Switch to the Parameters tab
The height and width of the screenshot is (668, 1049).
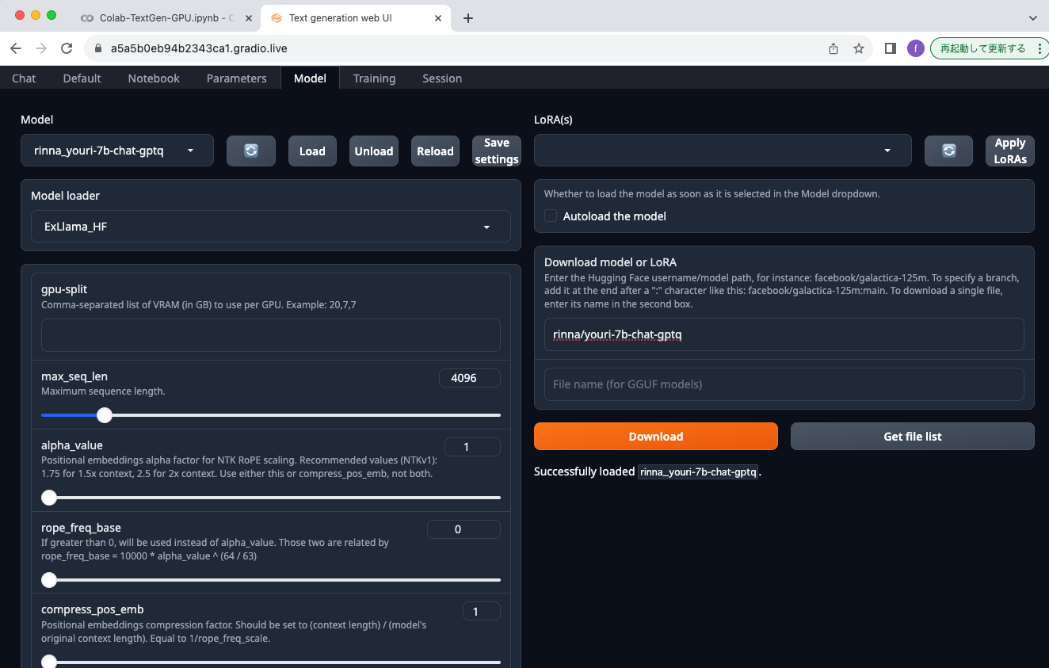pyautogui.click(x=237, y=78)
